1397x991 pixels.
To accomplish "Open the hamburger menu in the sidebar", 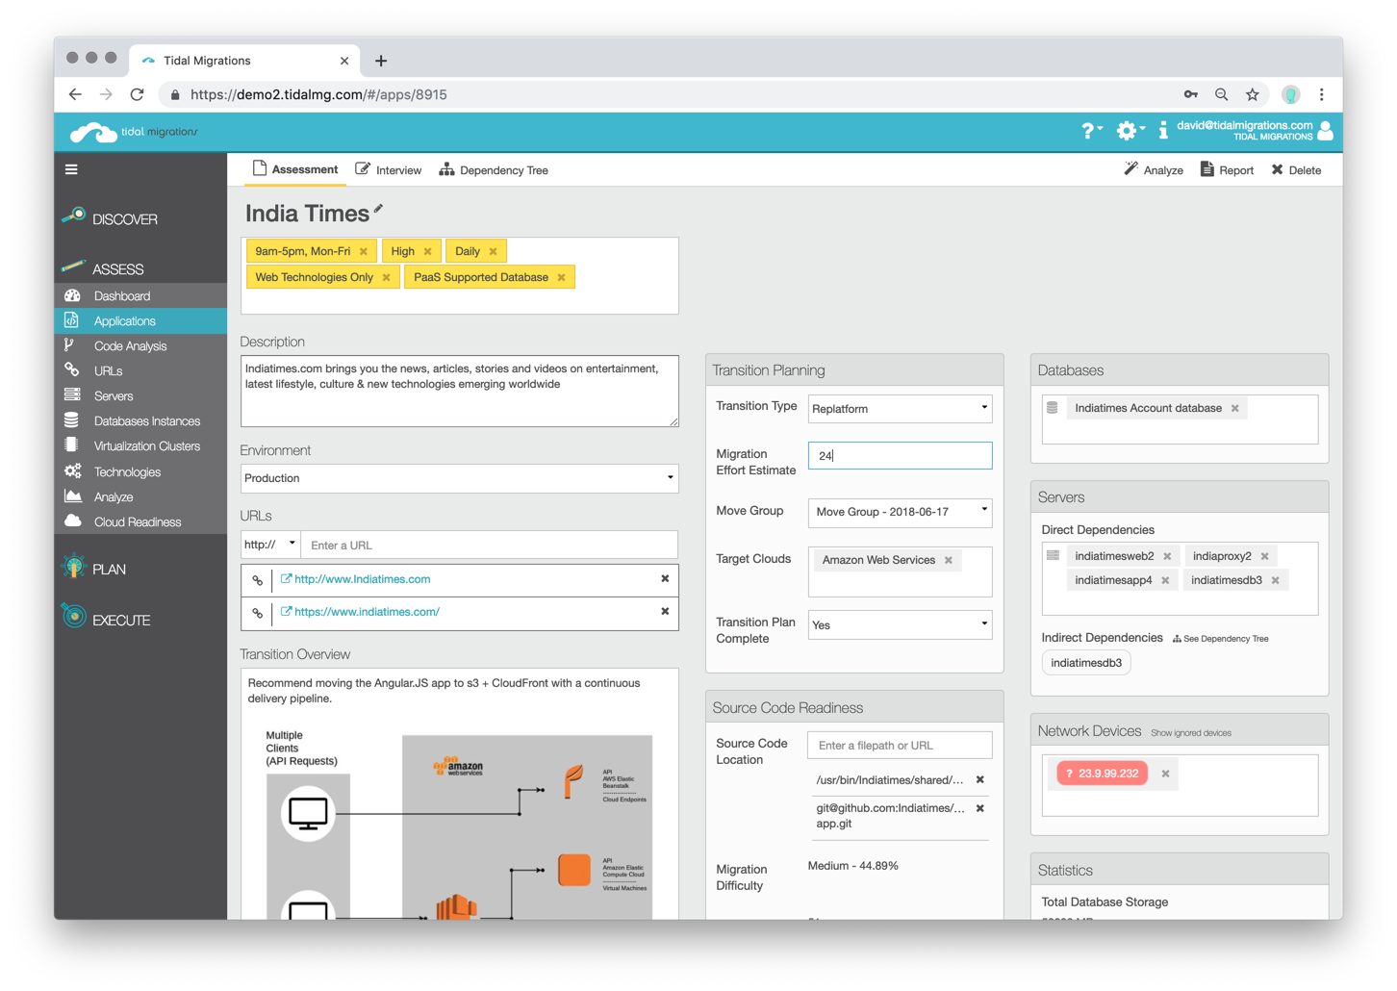I will (x=71, y=169).
